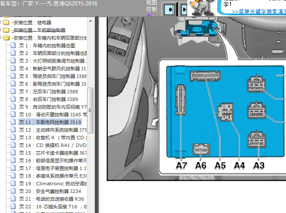Select 页 10：滑动天窗控制器 J245
The height and width of the screenshot is (213, 286).
coord(53,115)
